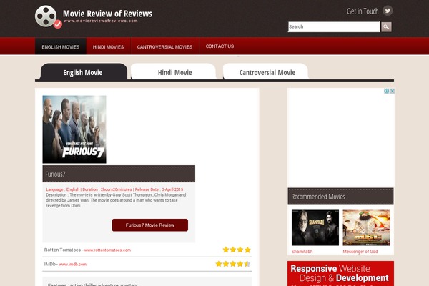The width and height of the screenshot is (429, 286).
Task: Click the Movie Review of Reviews title
Action: 107,14
